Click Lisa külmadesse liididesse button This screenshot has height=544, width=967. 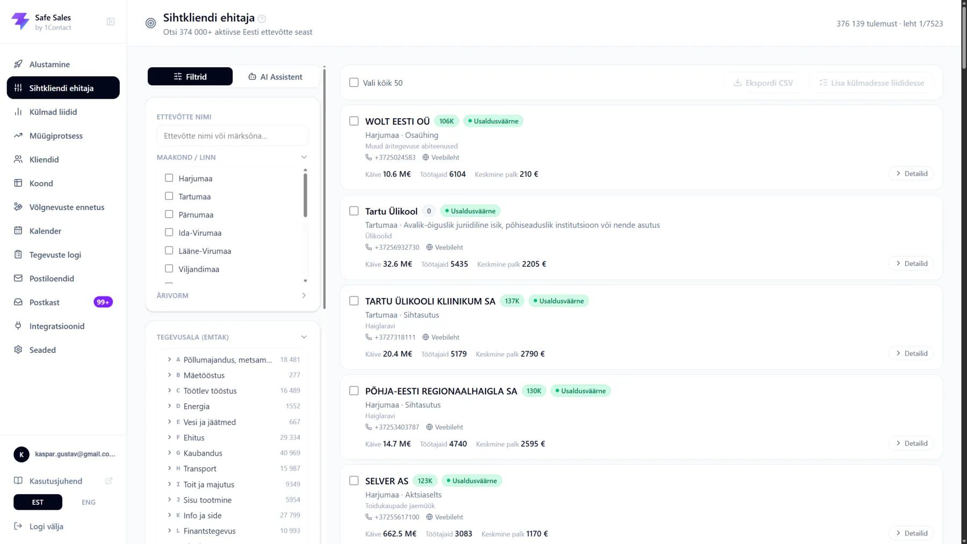coord(871,83)
